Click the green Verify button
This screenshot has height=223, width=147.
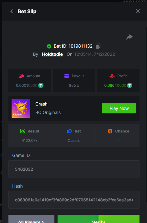tap(99, 219)
